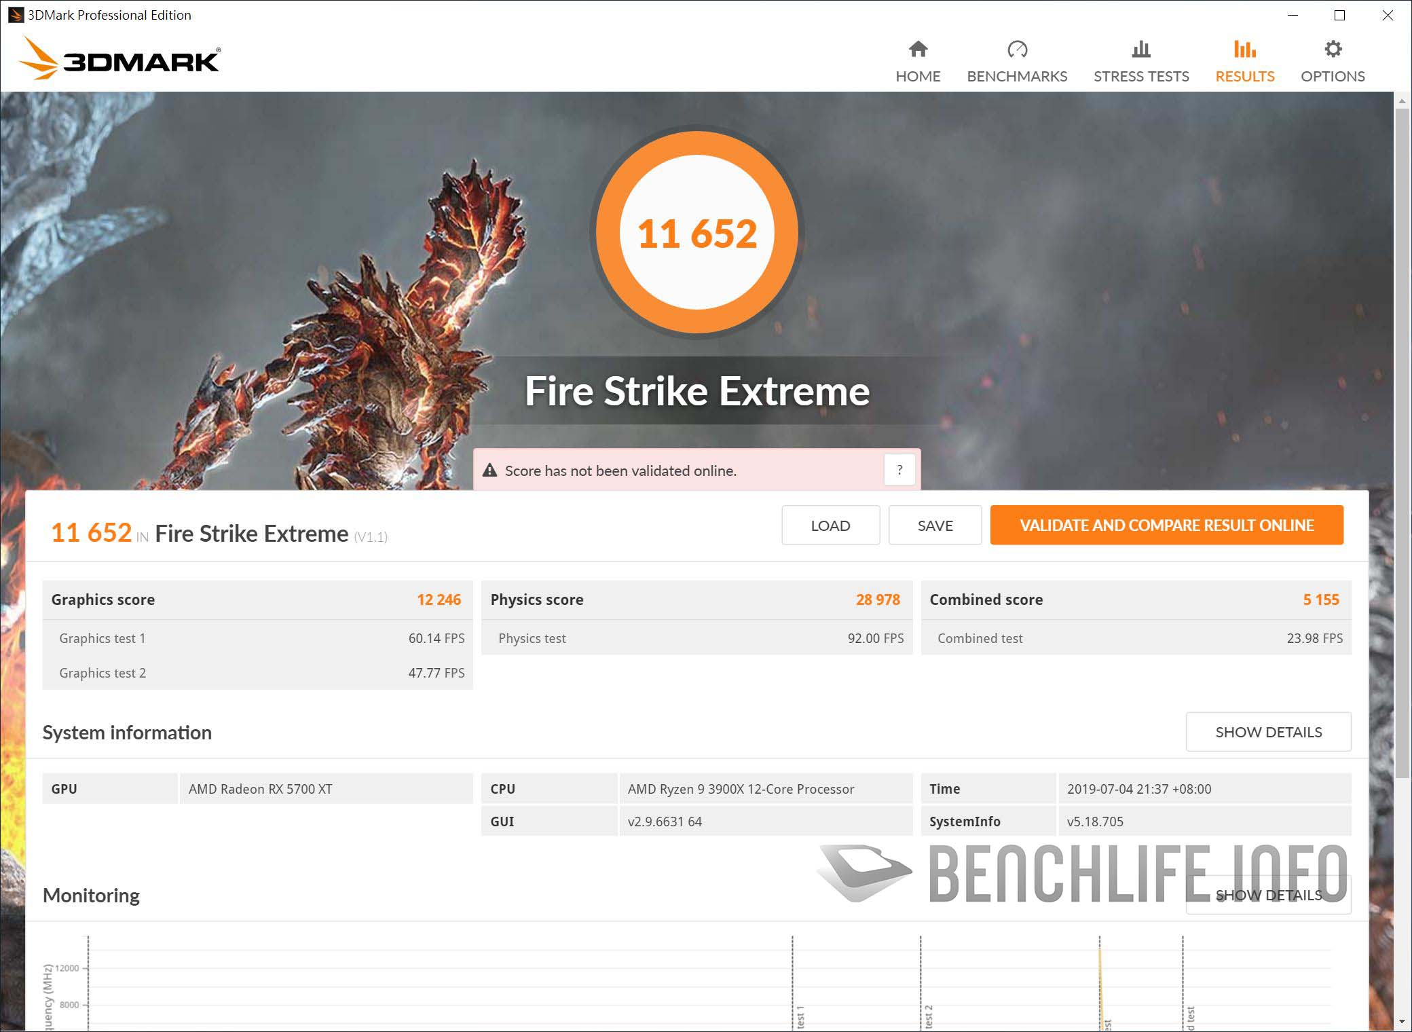Show details in the Monitoring section
Screen dimensions: 1412x1032
1268,895
